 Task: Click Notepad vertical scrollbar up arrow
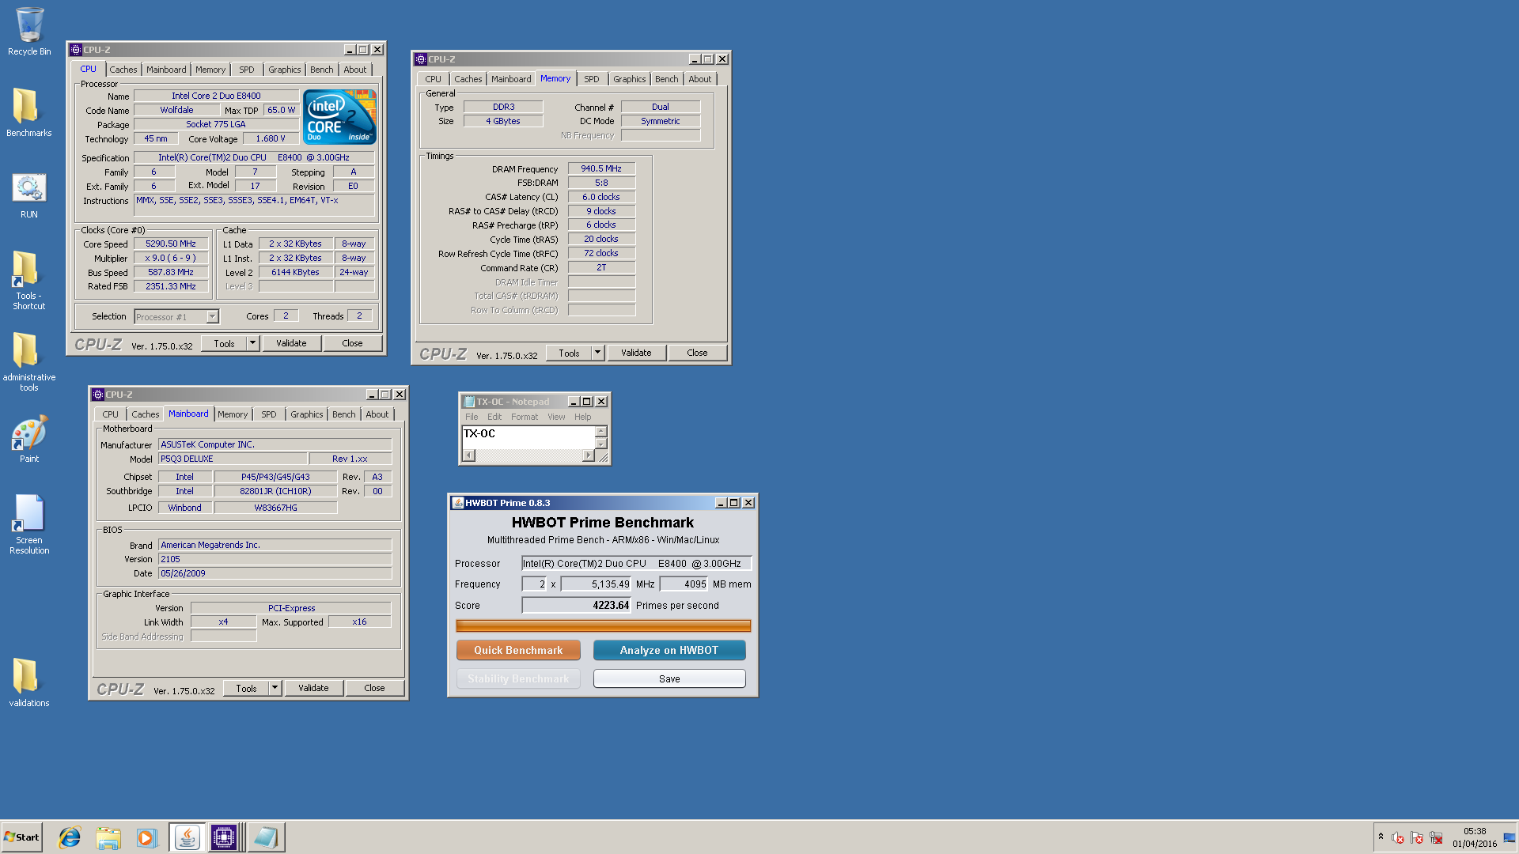coord(601,431)
